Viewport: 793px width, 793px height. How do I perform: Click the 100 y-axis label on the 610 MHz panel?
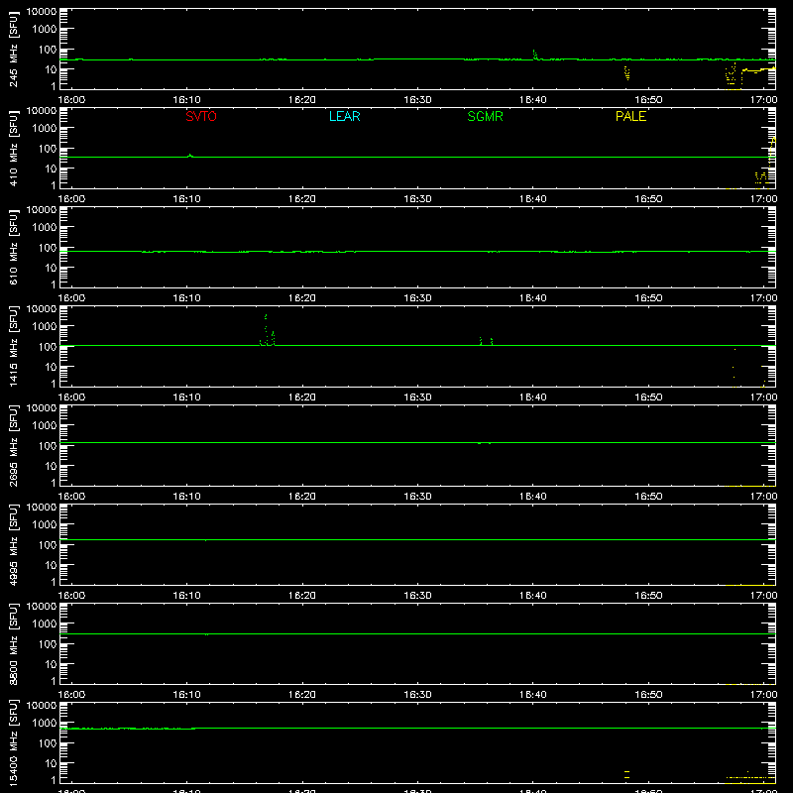(x=48, y=247)
